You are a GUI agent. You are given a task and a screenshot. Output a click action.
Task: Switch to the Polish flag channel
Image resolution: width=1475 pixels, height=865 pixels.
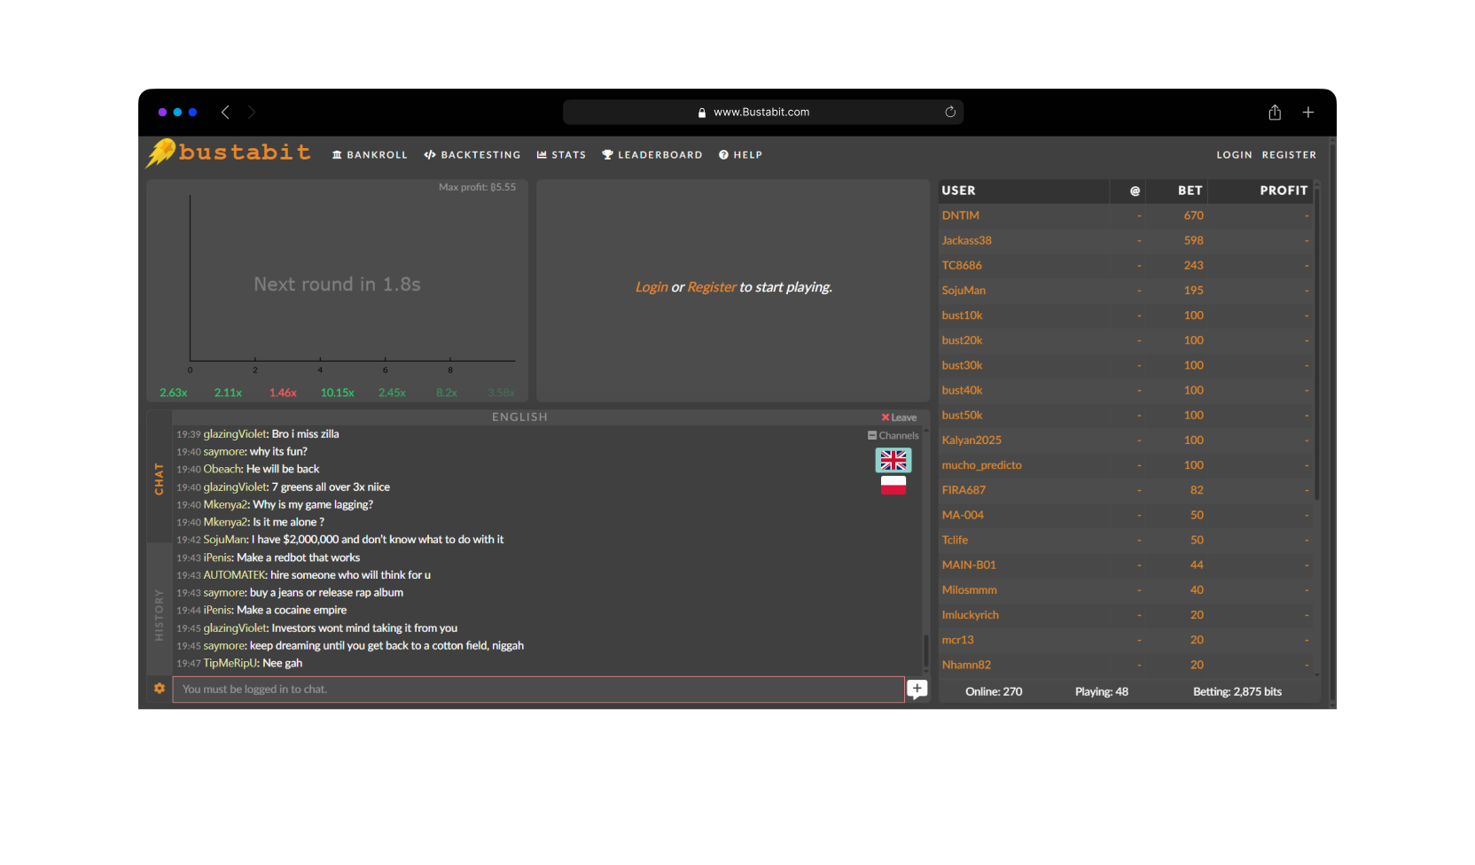coord(893,486)
